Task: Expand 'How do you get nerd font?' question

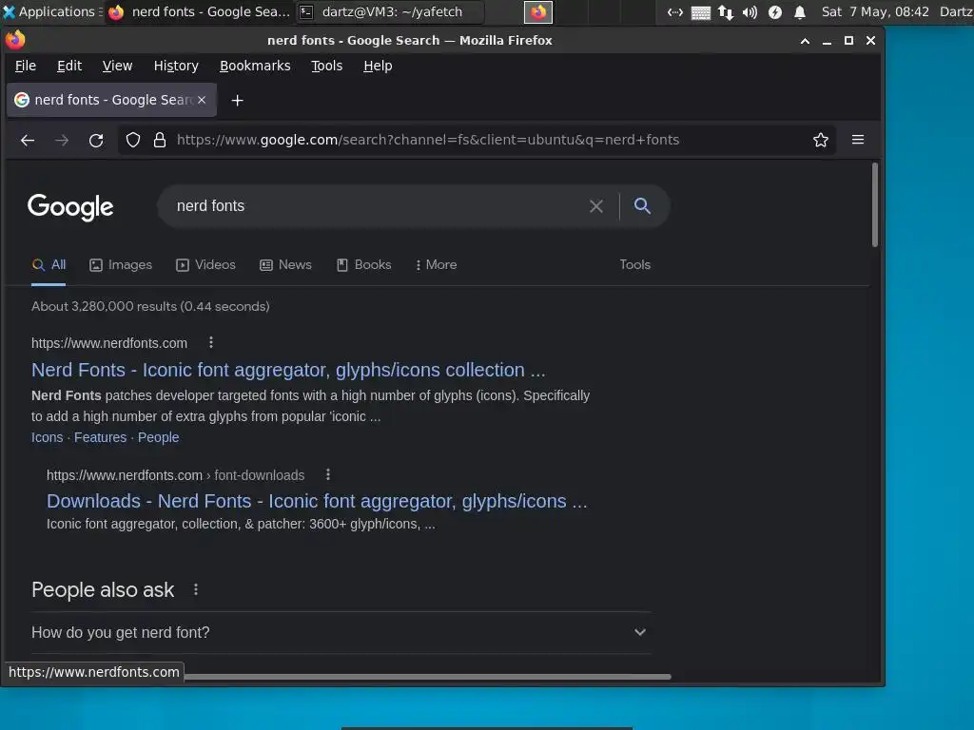Action: point(341,632)
